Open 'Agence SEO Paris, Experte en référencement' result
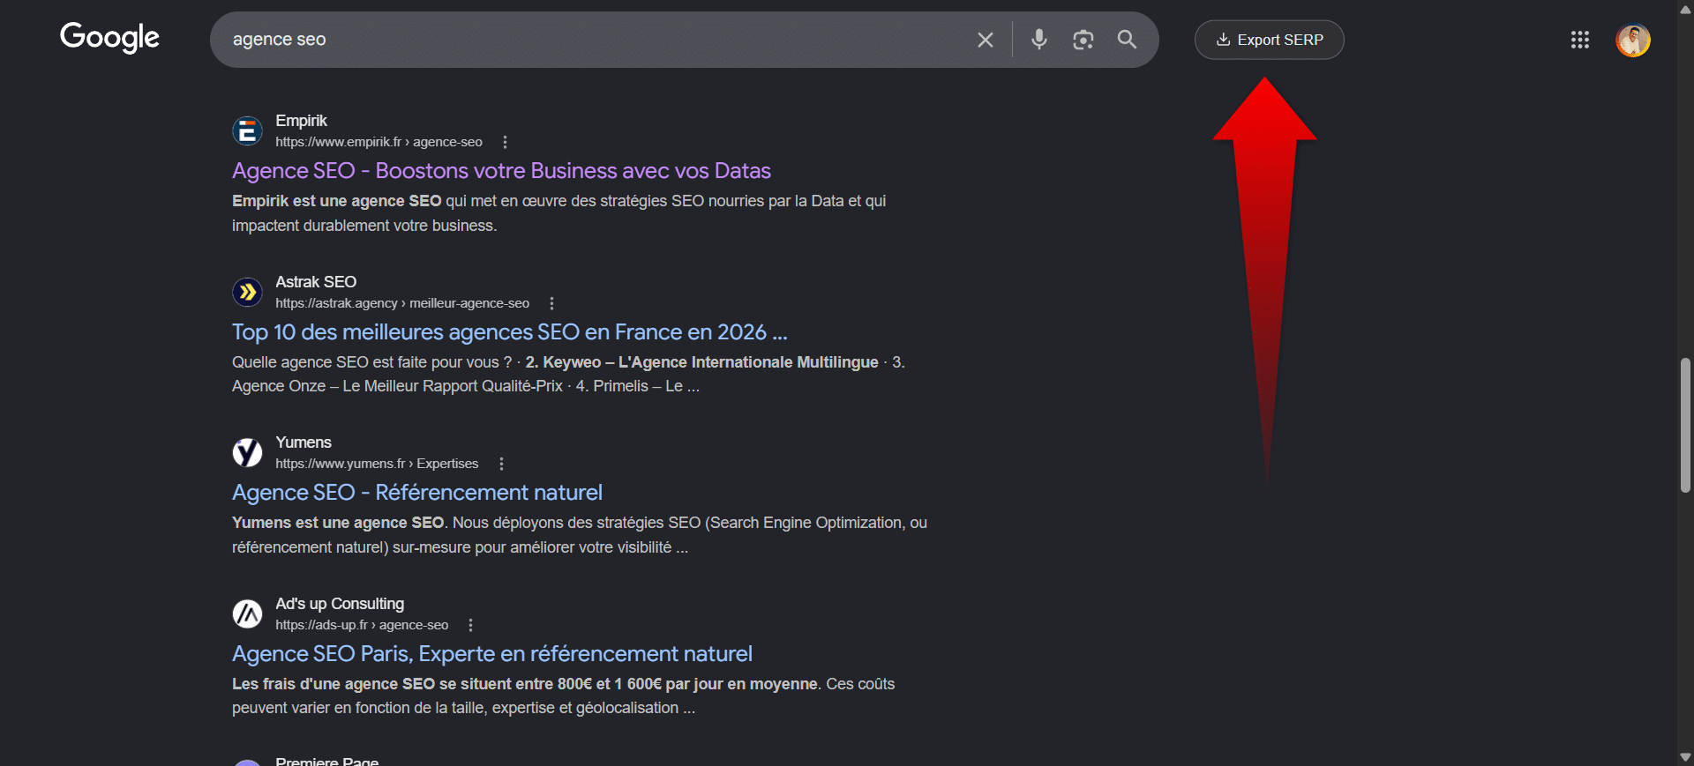Image resolution: width=1694 pixels, height=766 pixels. [491, 653]
